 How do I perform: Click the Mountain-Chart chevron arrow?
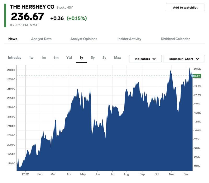(197, 59)
